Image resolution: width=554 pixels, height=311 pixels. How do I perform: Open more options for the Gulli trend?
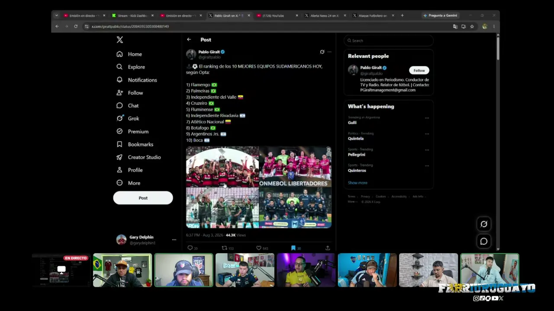click(427, 118)
